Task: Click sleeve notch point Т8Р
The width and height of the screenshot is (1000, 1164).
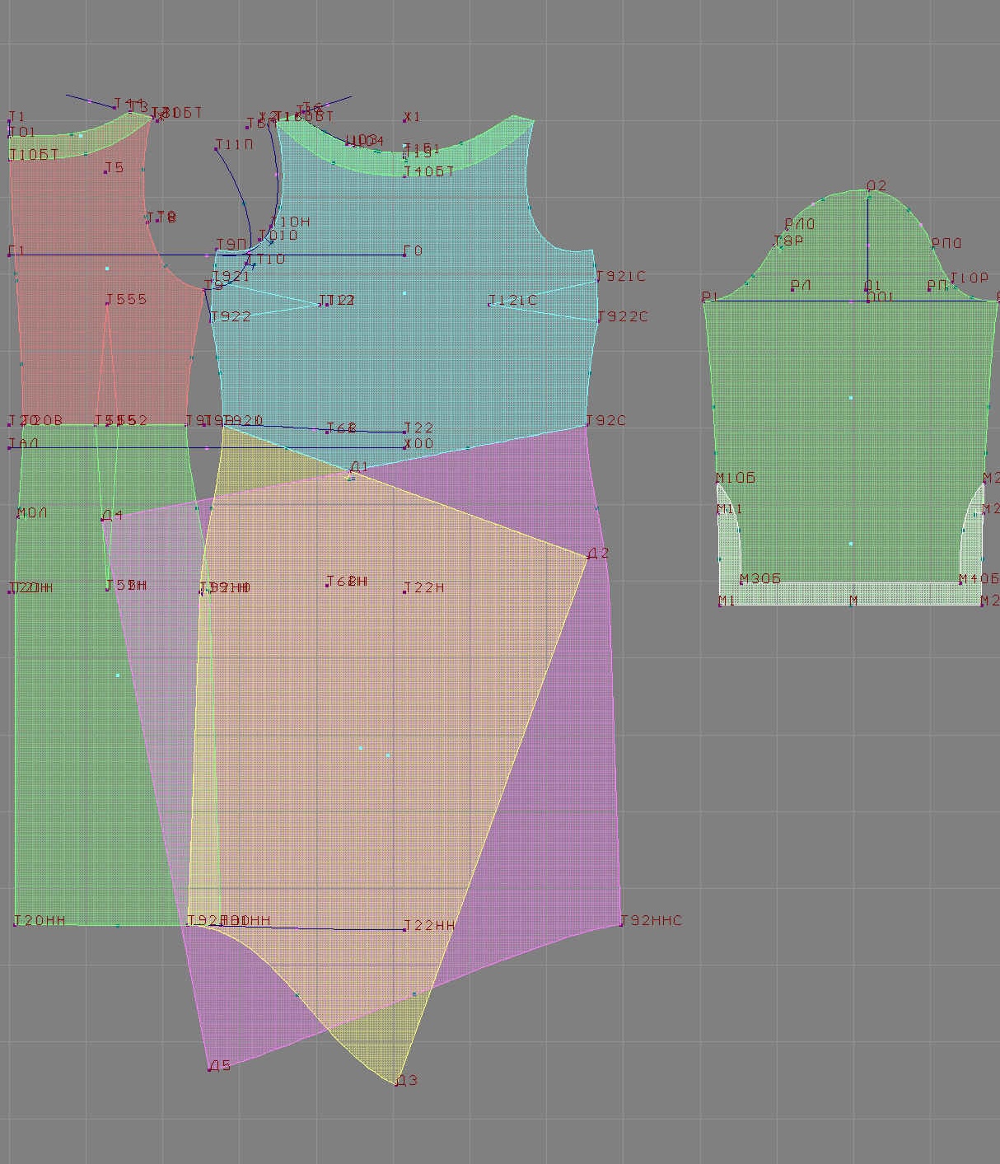Action: (774, 245)
